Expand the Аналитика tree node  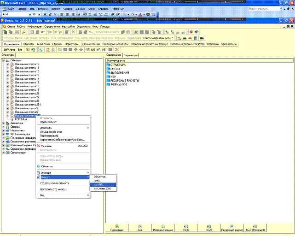click(4, 123)
